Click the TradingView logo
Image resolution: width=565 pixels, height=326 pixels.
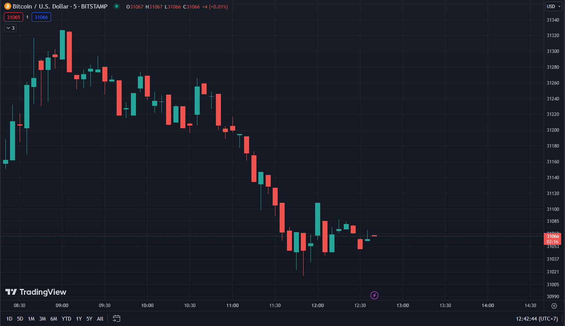coord(36,292)
